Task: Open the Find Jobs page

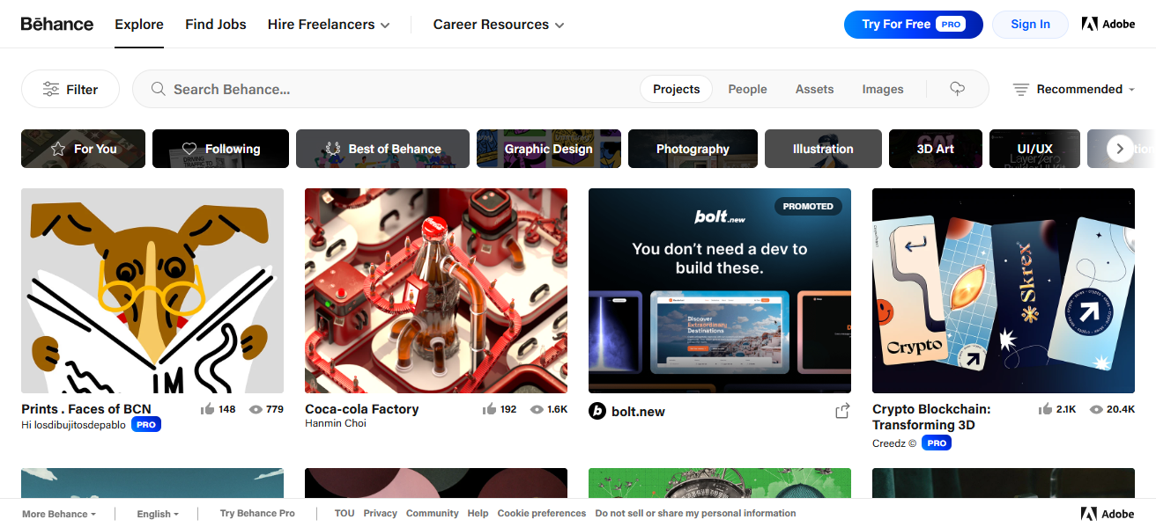Action: point(216,25)
